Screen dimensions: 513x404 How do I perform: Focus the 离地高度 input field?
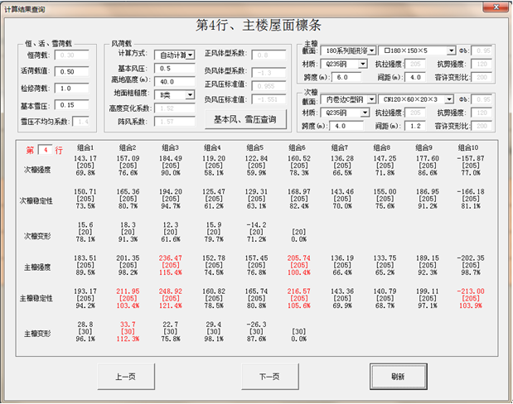point(176,81)
